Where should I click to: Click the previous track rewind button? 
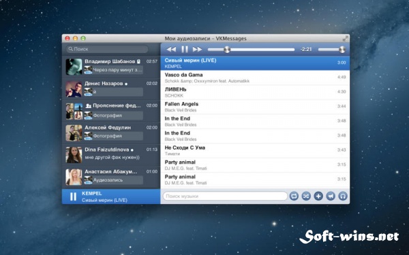click(171, 49)
